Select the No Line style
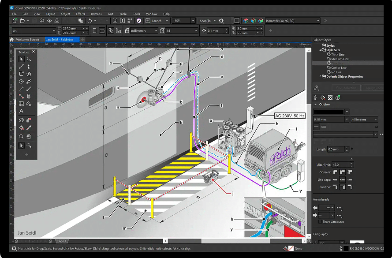 point(336,72)
